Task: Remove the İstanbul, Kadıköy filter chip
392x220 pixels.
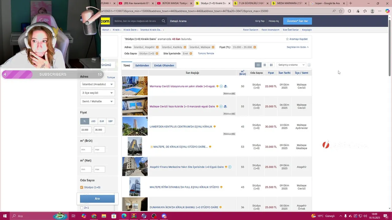Action: click(x=185, y=47)
